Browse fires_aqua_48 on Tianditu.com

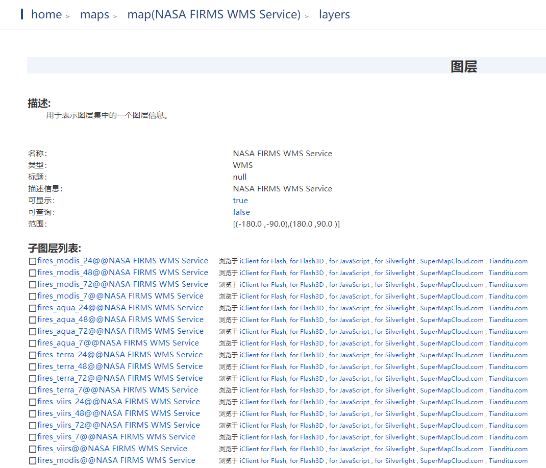pyautogui.click(x=508, y=320)
